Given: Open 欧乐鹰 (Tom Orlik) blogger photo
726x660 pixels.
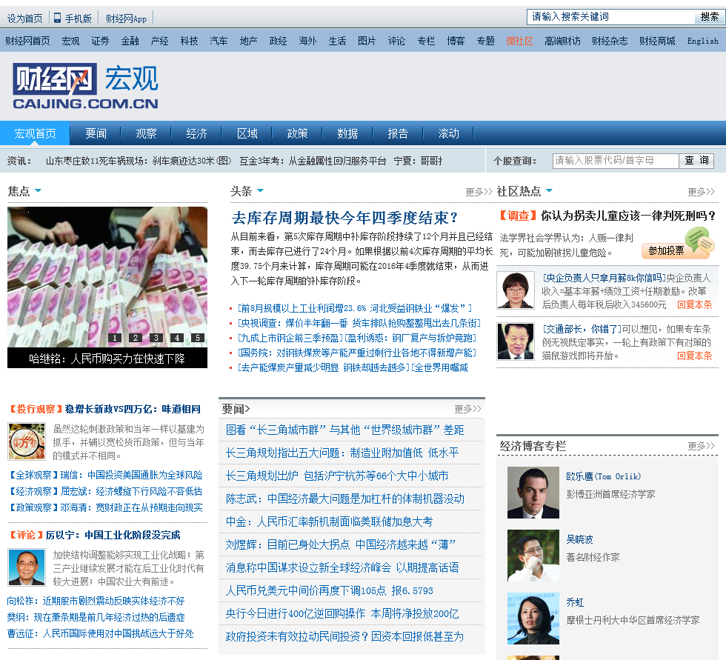Looking at the screenshot, I should (533, 493).
